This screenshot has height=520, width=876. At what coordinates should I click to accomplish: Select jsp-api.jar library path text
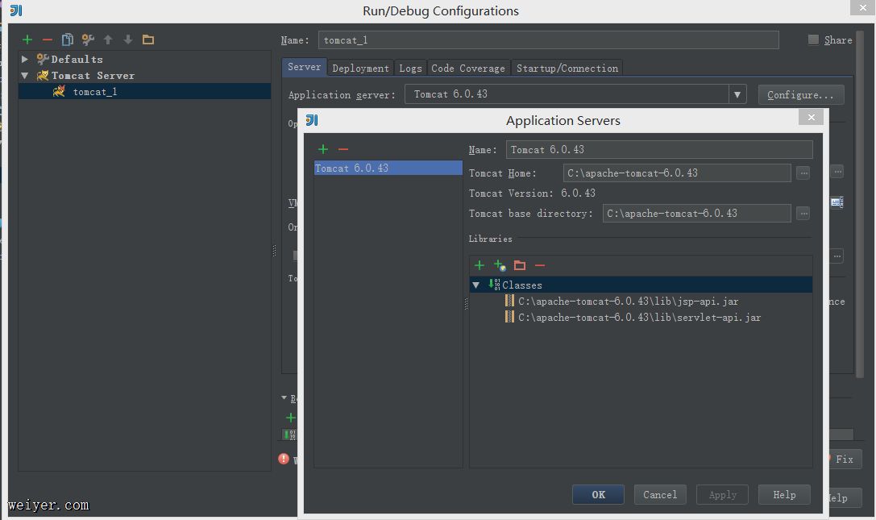(x=628, y=302)
